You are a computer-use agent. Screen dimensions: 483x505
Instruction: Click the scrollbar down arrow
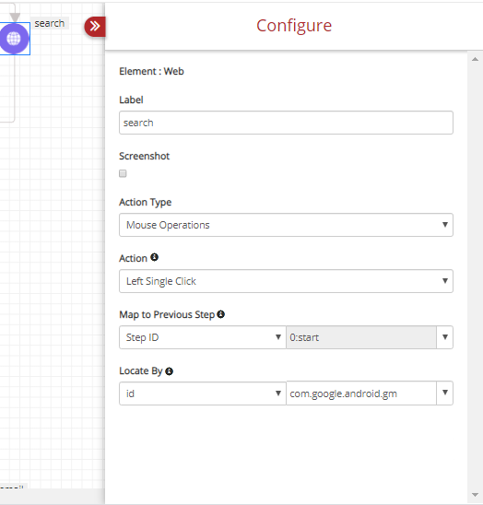(475, 495)
